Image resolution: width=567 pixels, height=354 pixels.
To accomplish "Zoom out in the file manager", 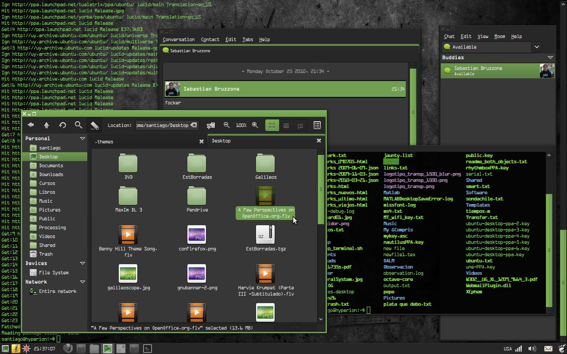I will point(227,125).
